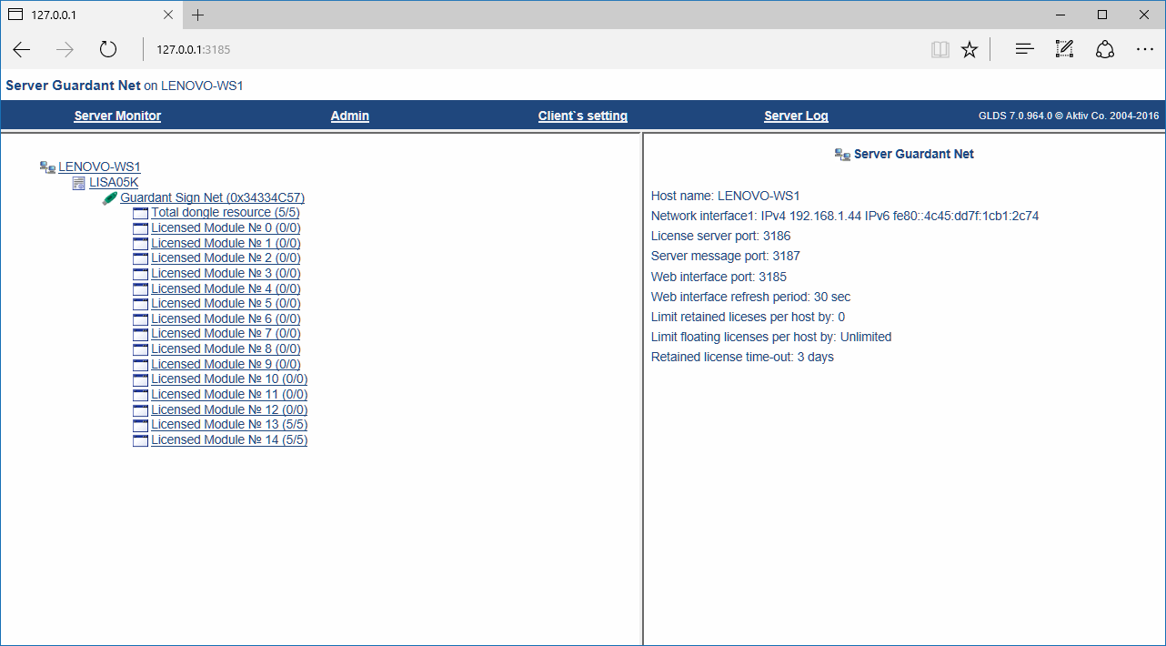Open the Hub lines icon

(x=1025, y=49)
